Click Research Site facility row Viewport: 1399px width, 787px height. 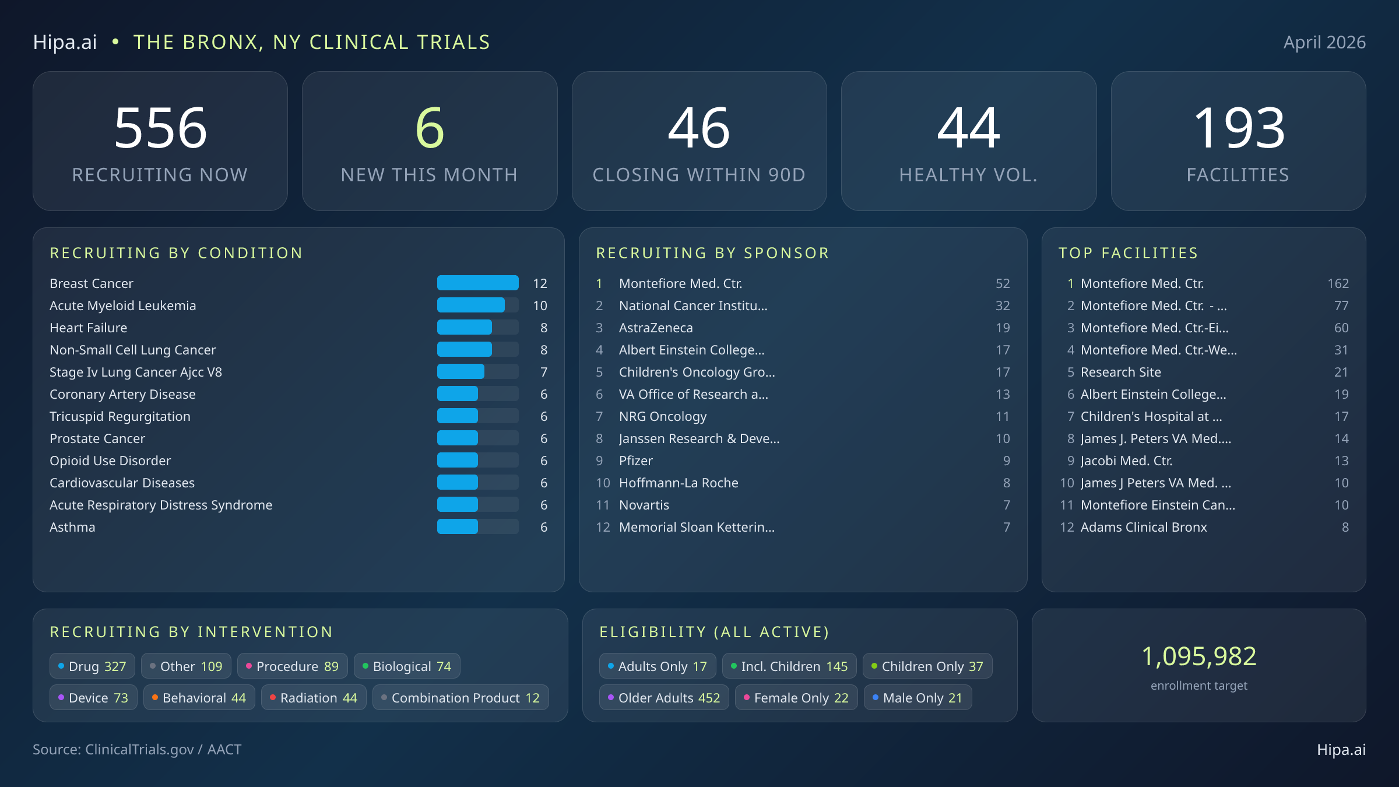[1204, 372]
